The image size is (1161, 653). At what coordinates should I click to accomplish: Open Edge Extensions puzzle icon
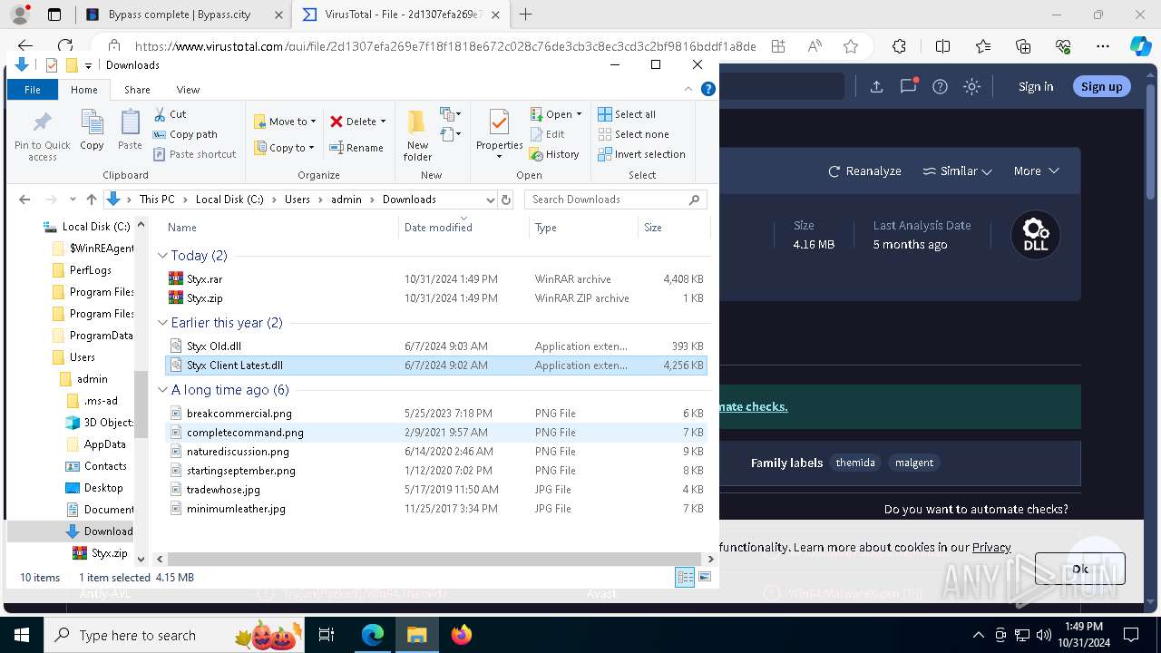pyautogui.click(x=899, y=46)
